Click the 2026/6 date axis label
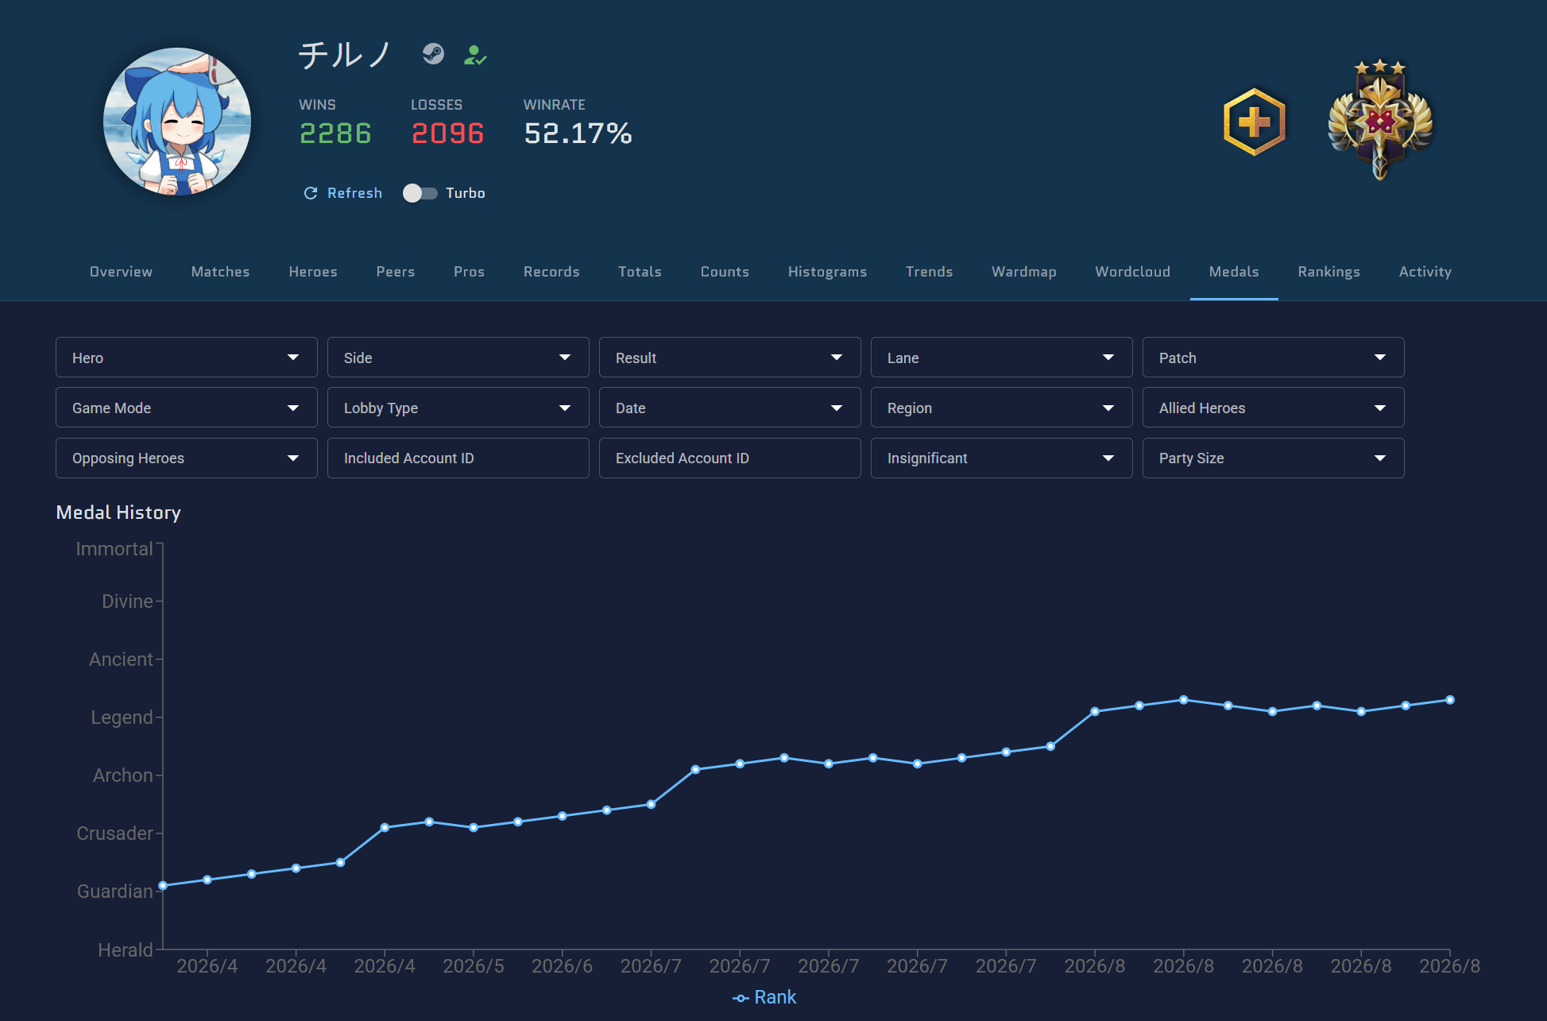The width and height of the screenshot is (1547, 1021). 562,966
